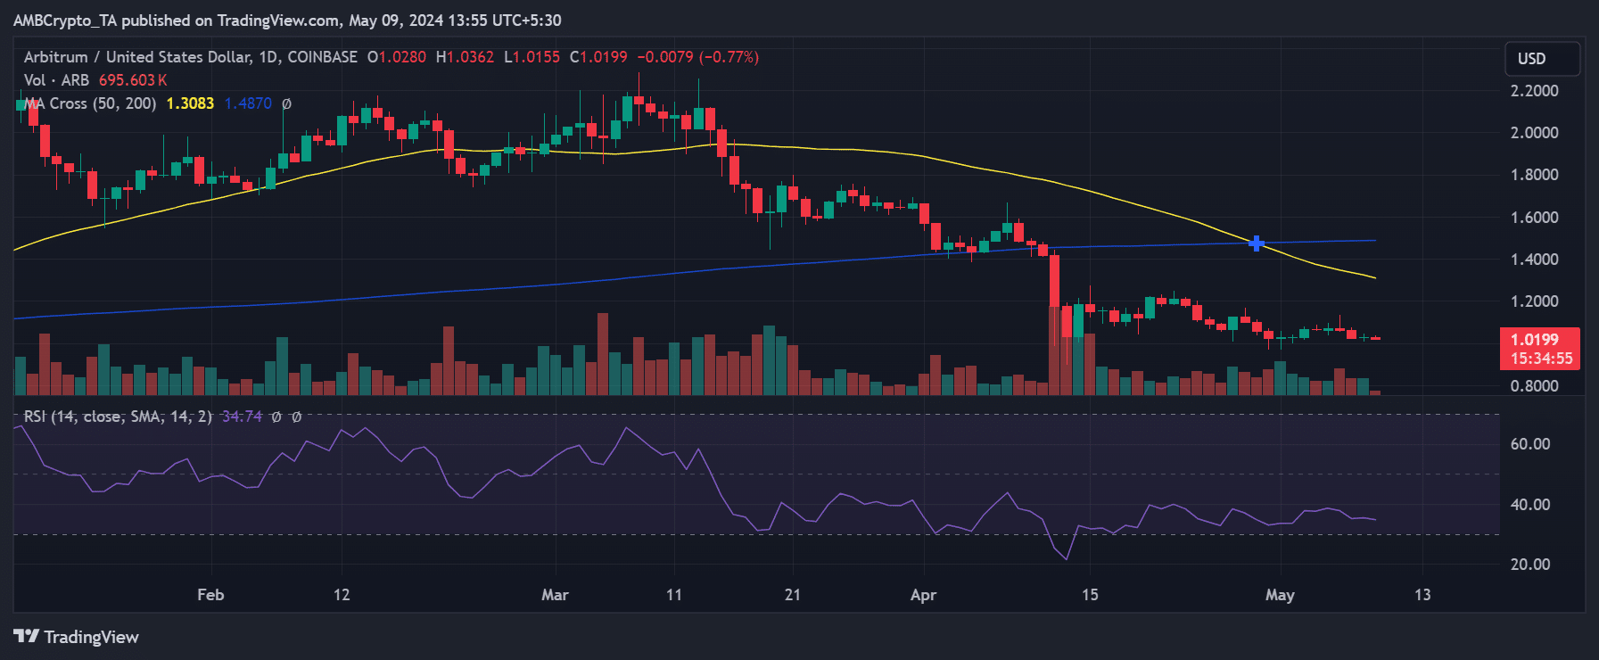Click the 200 MA value 1.4870
Viewport: 1599px width, 660px height.
click(248, 103)
